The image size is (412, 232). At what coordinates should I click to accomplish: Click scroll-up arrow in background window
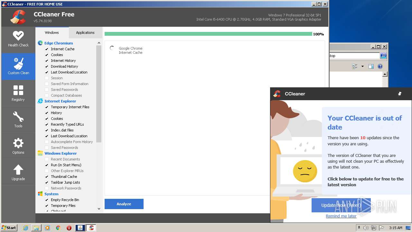(x=385, y=74)
